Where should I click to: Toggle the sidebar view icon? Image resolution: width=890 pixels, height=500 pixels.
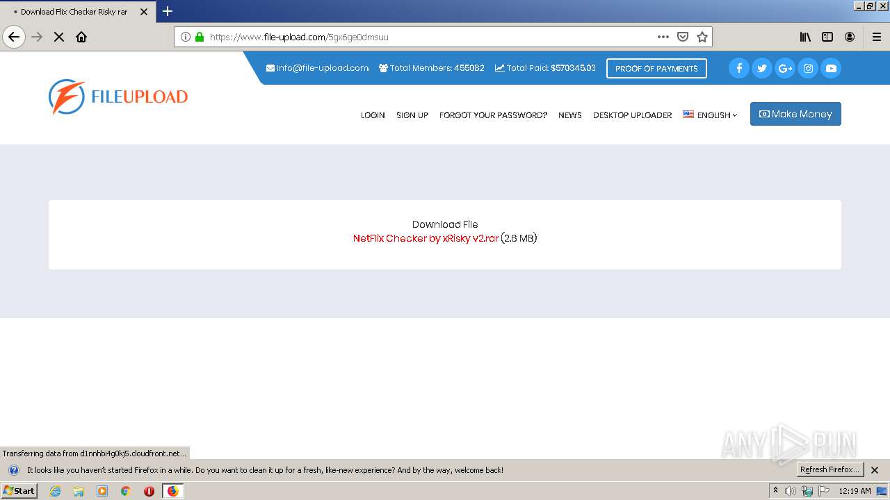pyautogui.click(x=827, y=37)
